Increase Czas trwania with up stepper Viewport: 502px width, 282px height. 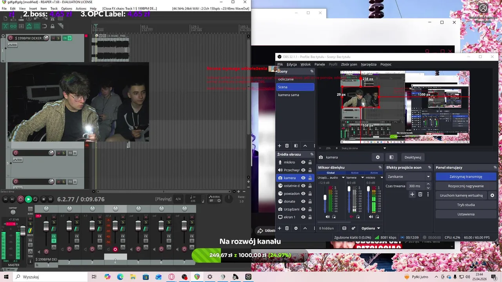tap(428, 184)
